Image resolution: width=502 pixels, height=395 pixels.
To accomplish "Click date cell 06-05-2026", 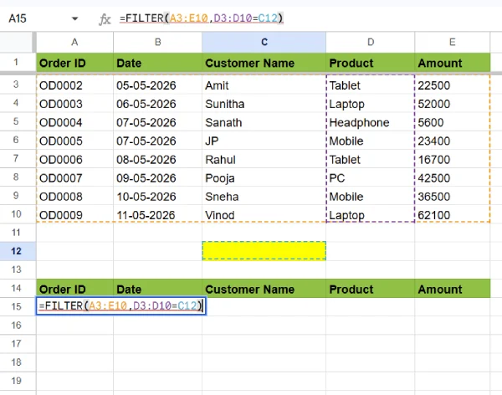I will coord(157,104).
